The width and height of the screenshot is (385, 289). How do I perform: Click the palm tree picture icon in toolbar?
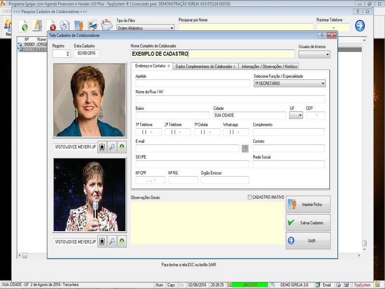pyautogui.click(x=93, y=26)
